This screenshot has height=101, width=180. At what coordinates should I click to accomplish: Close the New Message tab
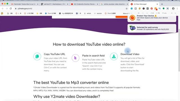tap(157, 4)
